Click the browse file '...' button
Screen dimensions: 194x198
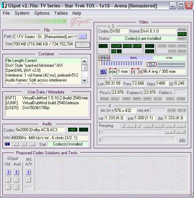tap(82, 36)
